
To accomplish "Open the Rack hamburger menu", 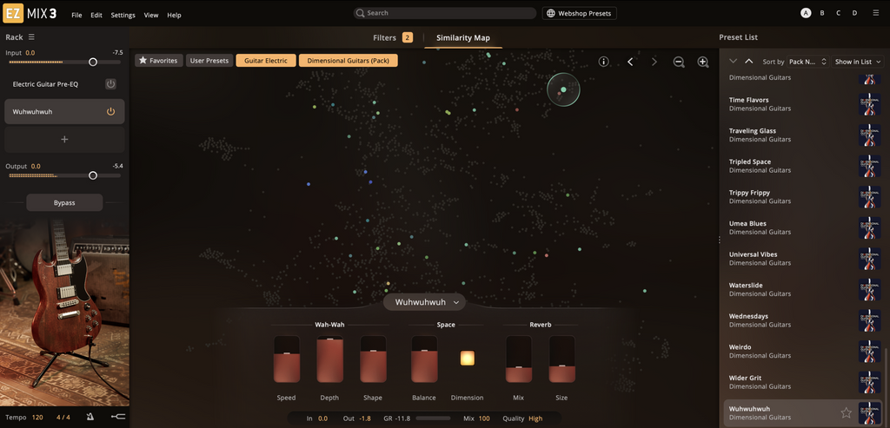I will point(32,36).
